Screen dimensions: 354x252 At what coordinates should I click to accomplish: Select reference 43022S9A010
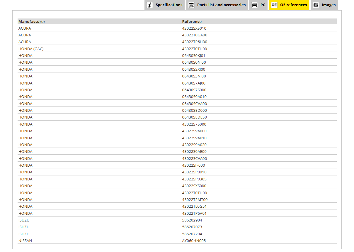[194, 138]
